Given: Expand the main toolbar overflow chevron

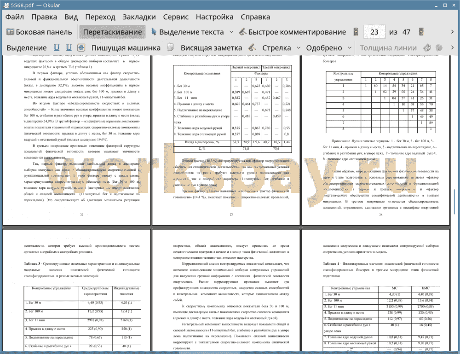Looking at the screenshot, I should pyautogui.click(x=452, y=32).
